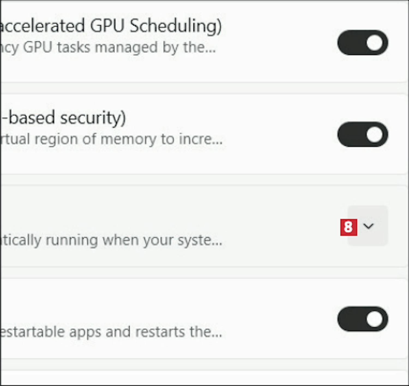
Task: Click "GPU tasks managed by the..." description
Action: point(119,47)
